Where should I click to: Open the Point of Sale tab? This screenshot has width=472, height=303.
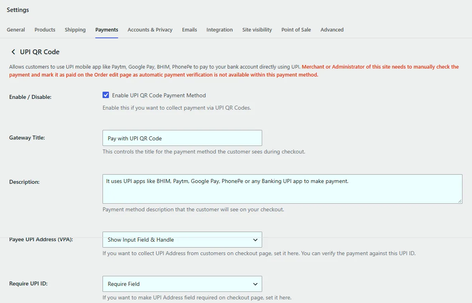click(x=296, y=30)
